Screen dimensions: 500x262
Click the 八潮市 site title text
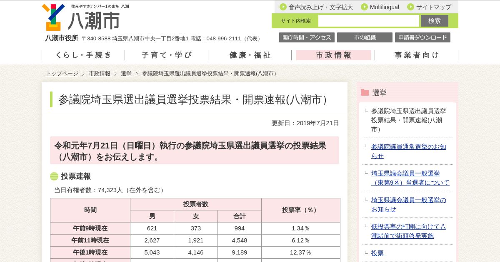coord(94,20)
